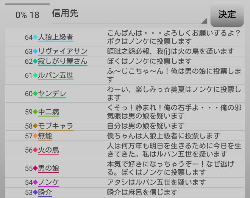Click the green diamond beside ヤンデレ
The width and height of the screenshot is (250, 198).
point(36,94)
